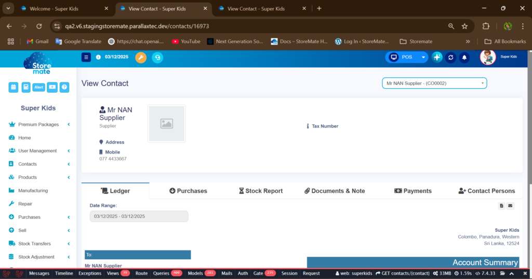532x279 pixels.
Task: Expand Stock Adjustment sidebar chevron
Action: (x=69, y=257)
